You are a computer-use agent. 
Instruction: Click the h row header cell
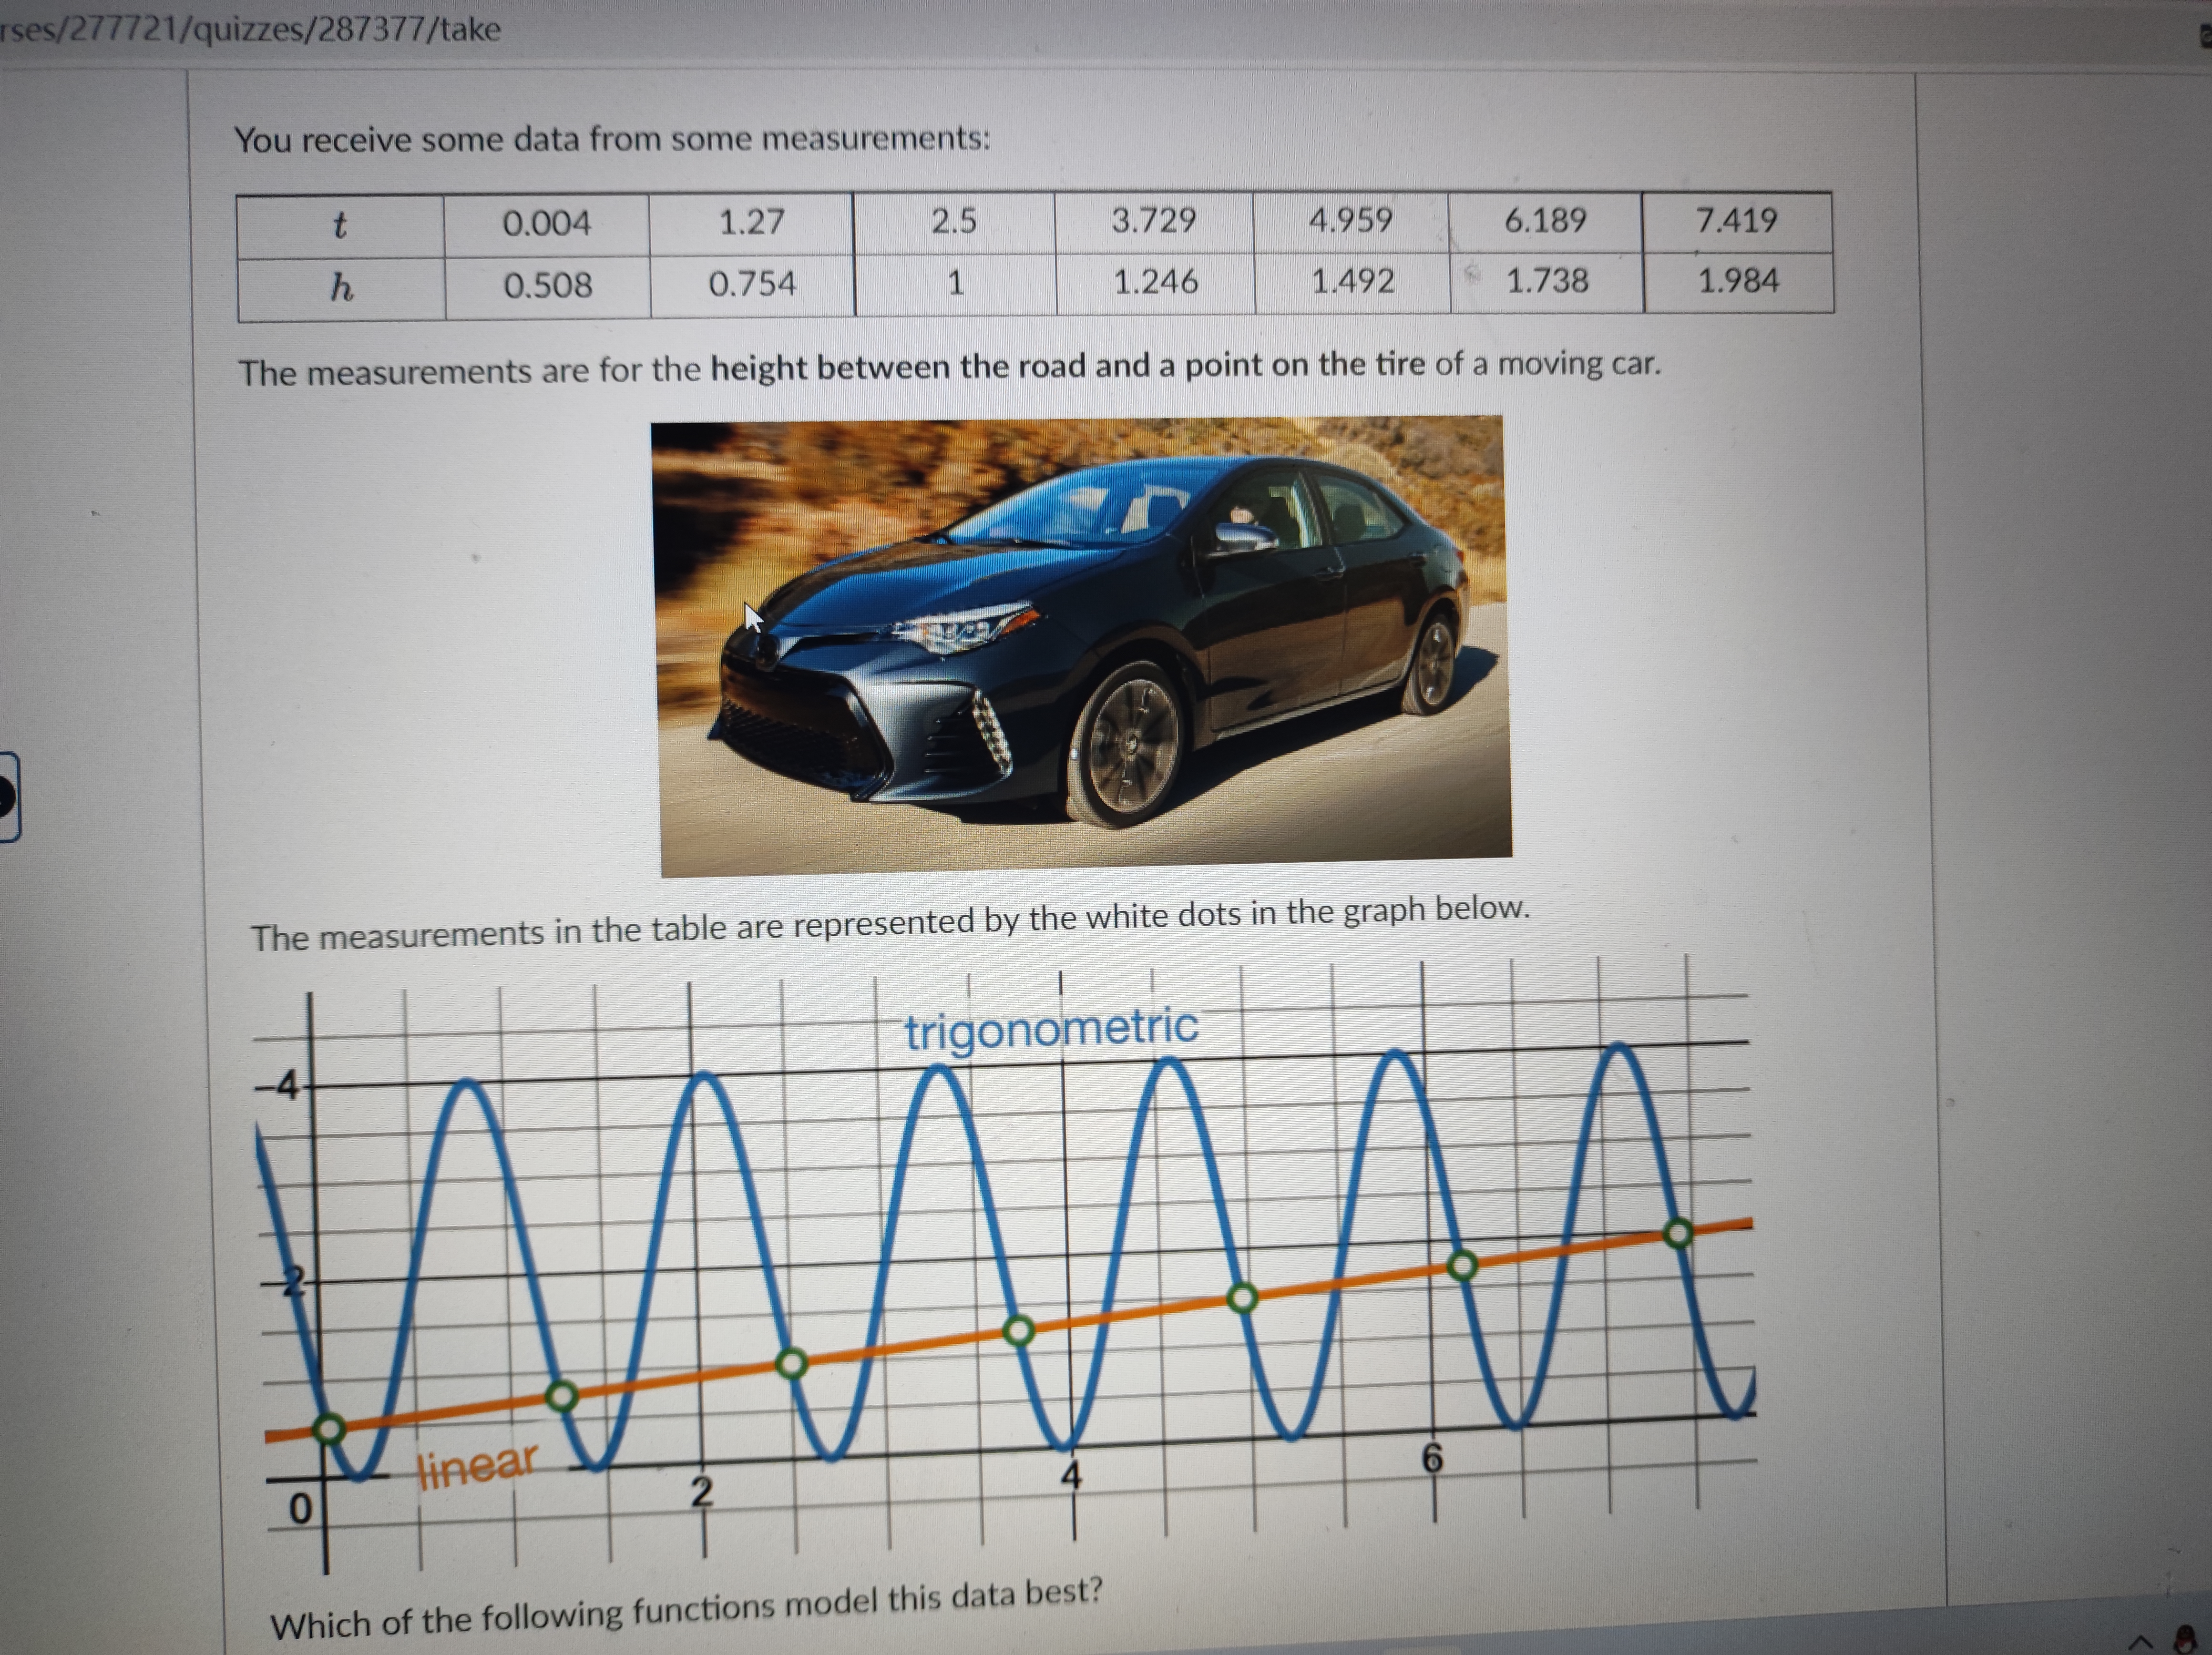point(341,289)
